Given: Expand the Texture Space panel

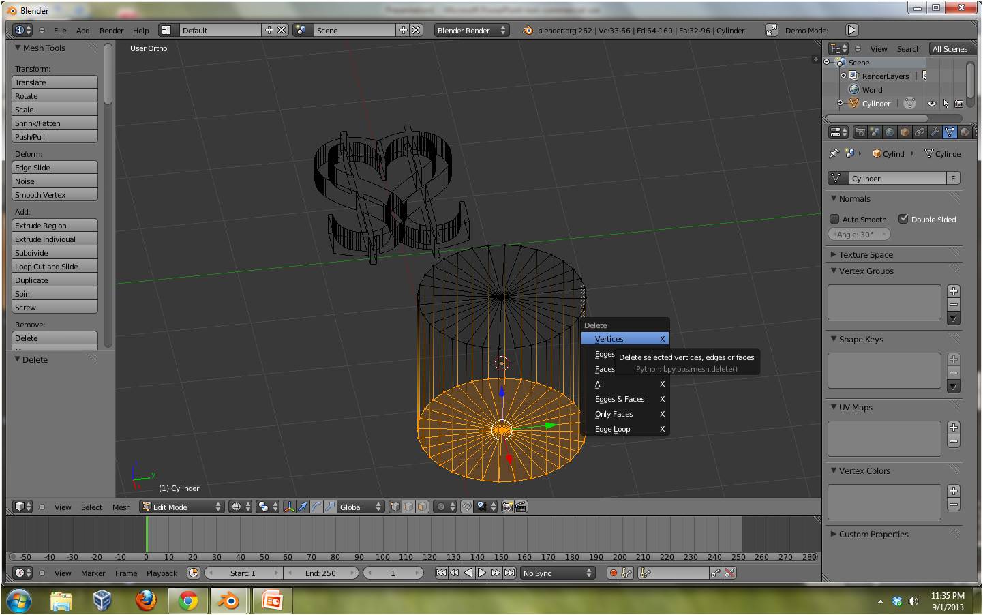Looking at the screenshot, I should (x=866, y=254).
